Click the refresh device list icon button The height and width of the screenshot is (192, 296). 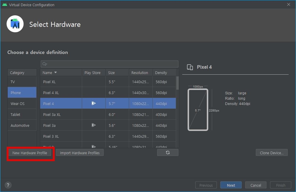167,152
